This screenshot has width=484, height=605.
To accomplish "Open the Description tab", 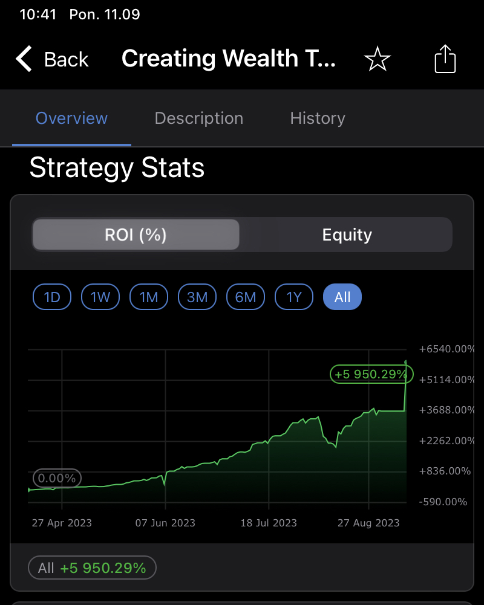I will [199, 118].
